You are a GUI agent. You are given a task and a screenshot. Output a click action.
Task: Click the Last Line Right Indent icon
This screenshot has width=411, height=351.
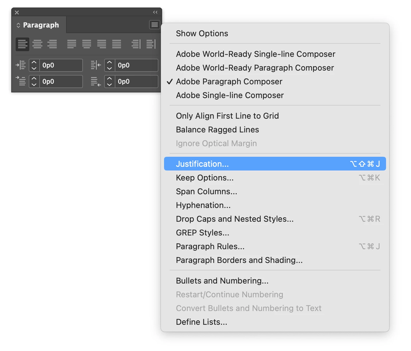pos(96,82)
